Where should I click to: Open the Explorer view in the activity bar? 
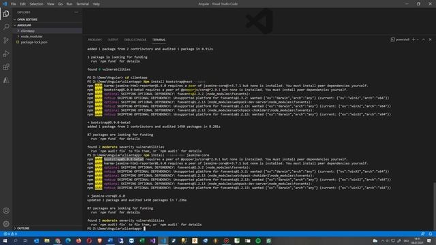click(x=6, y=14)
